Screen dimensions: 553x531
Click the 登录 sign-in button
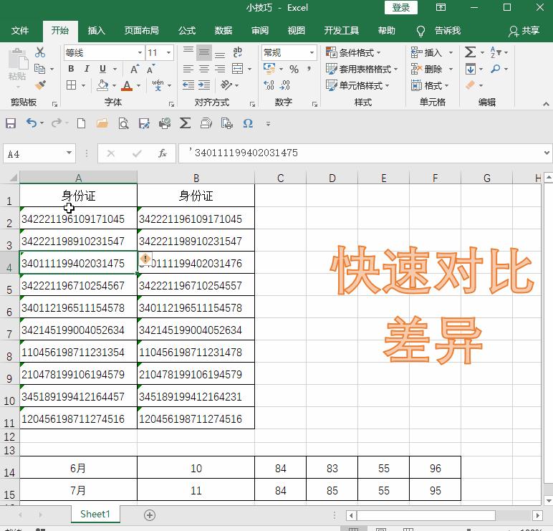tap(401, 7)
